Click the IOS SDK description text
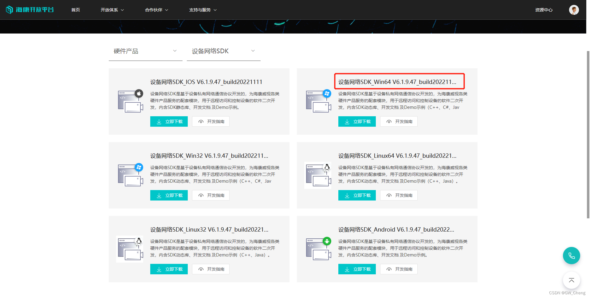This screenshot has width=590, height=298. tap(215, 101)
